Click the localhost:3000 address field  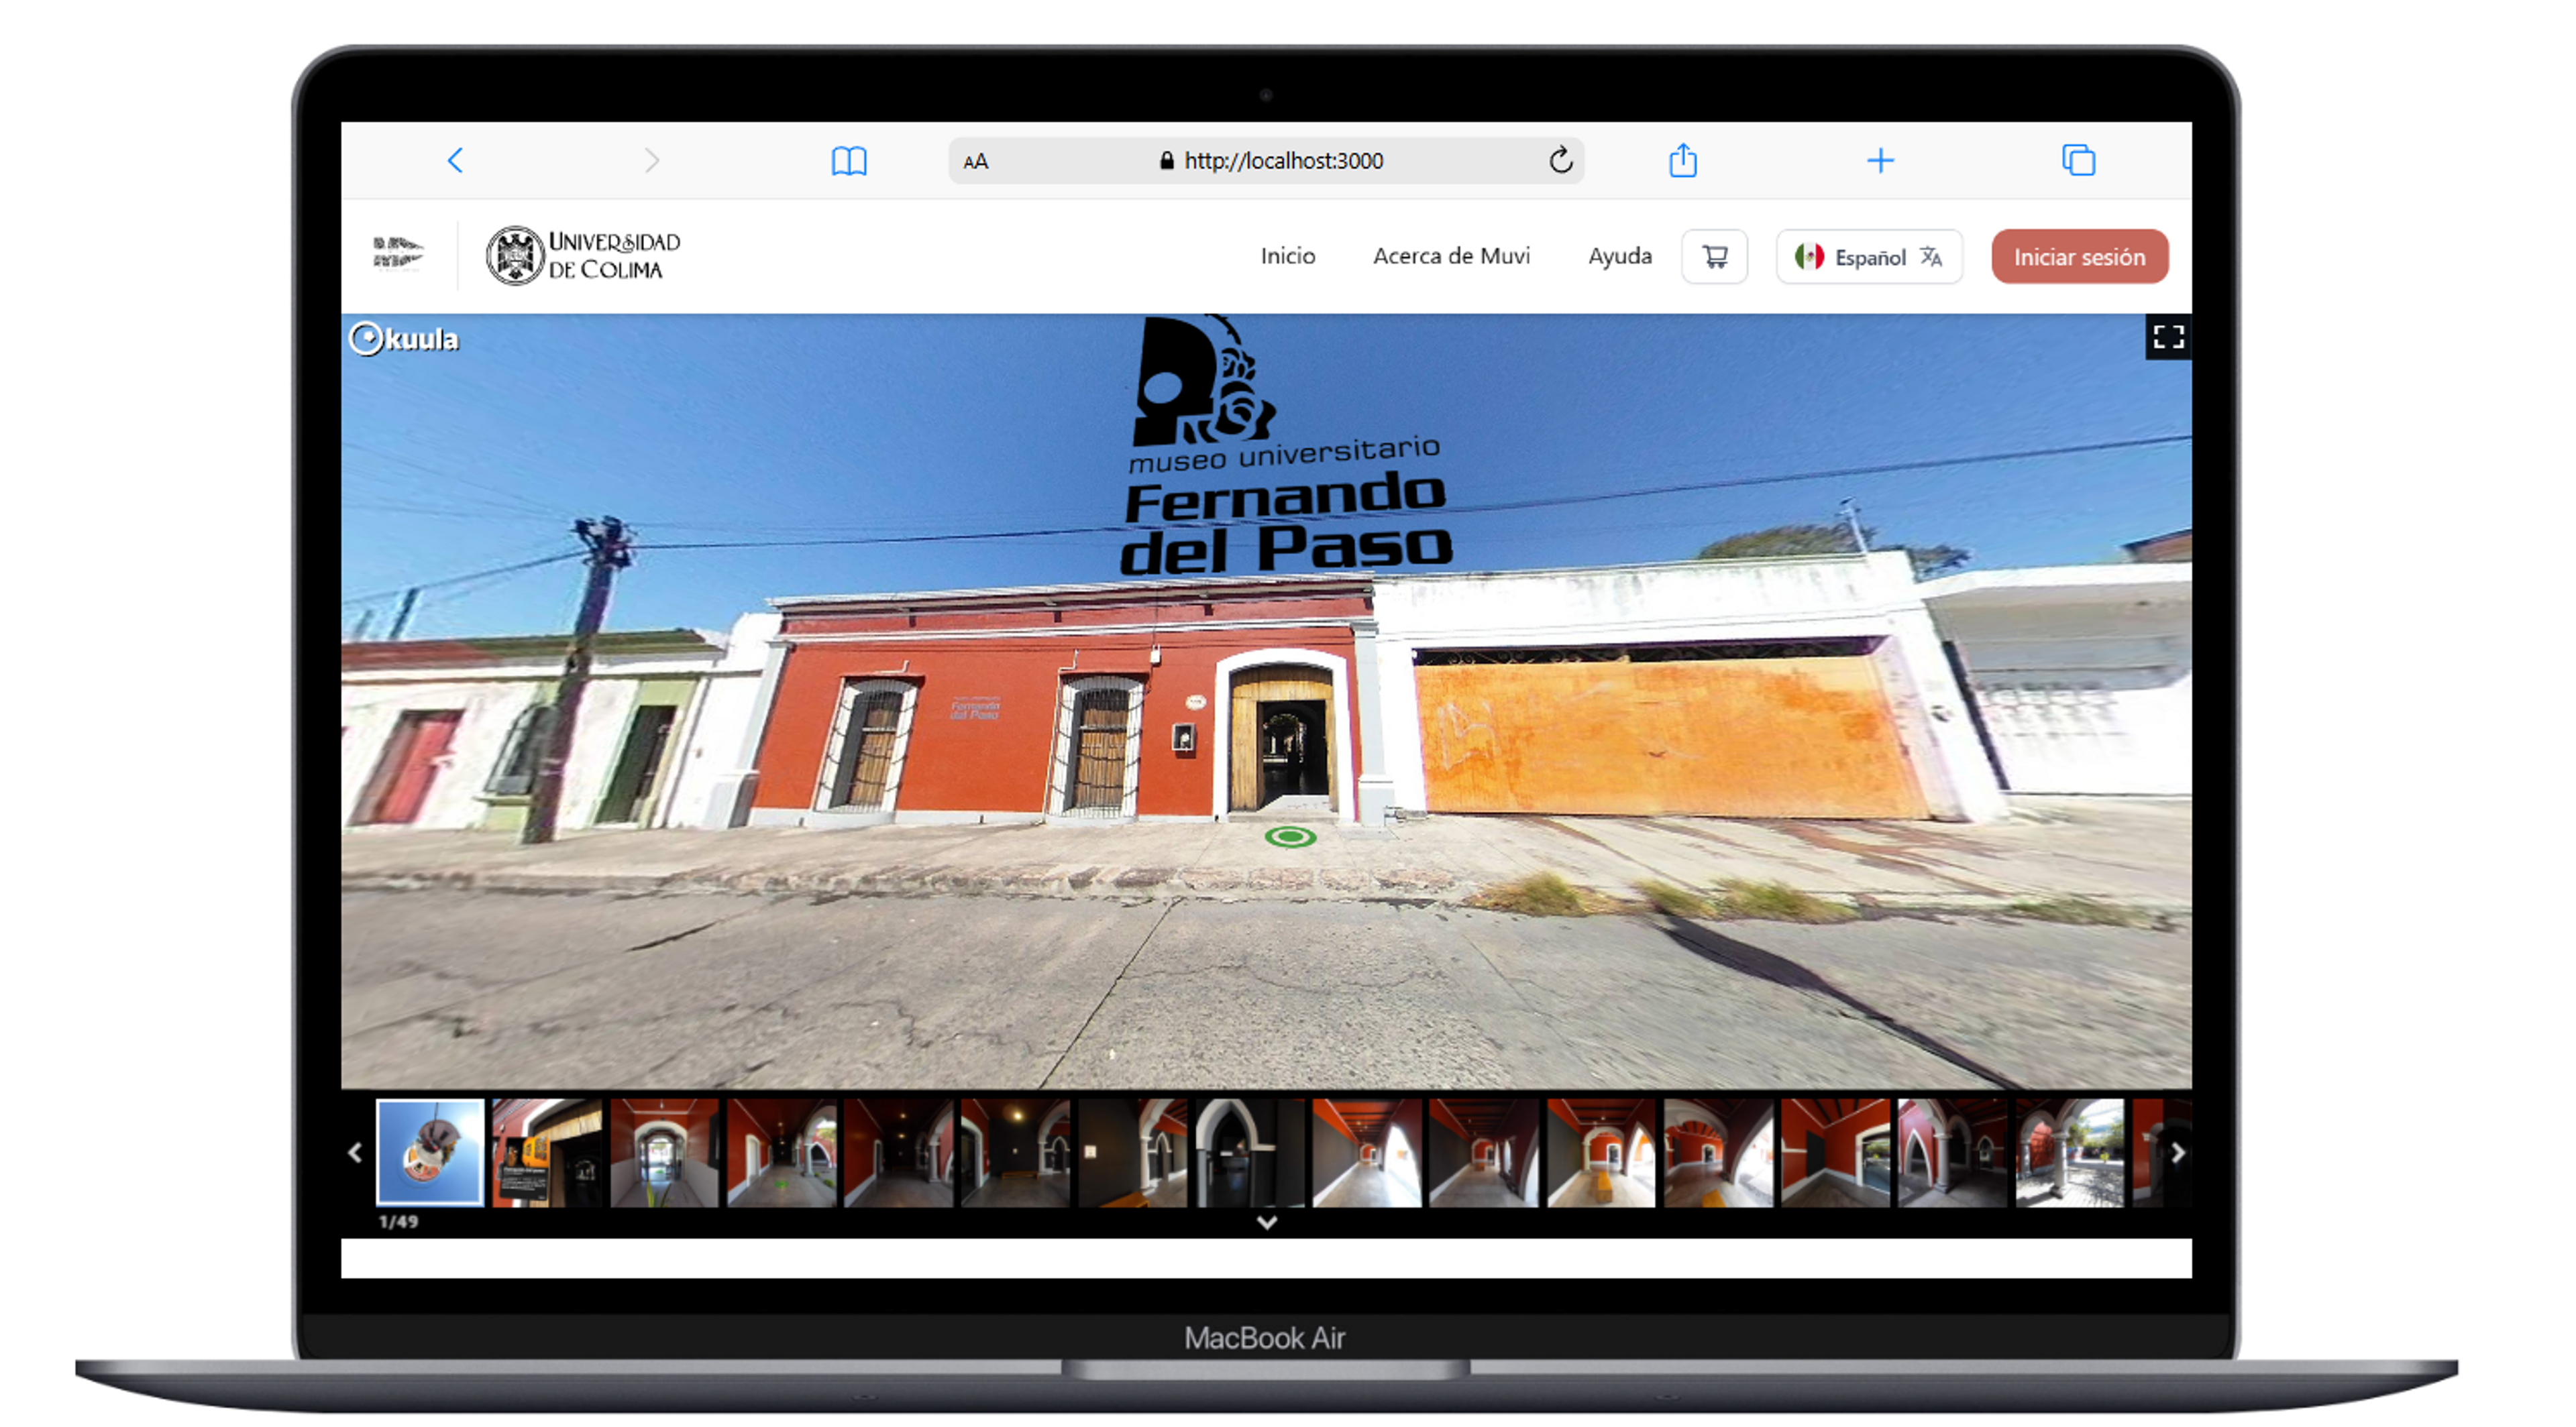(x=1265, y=161)
